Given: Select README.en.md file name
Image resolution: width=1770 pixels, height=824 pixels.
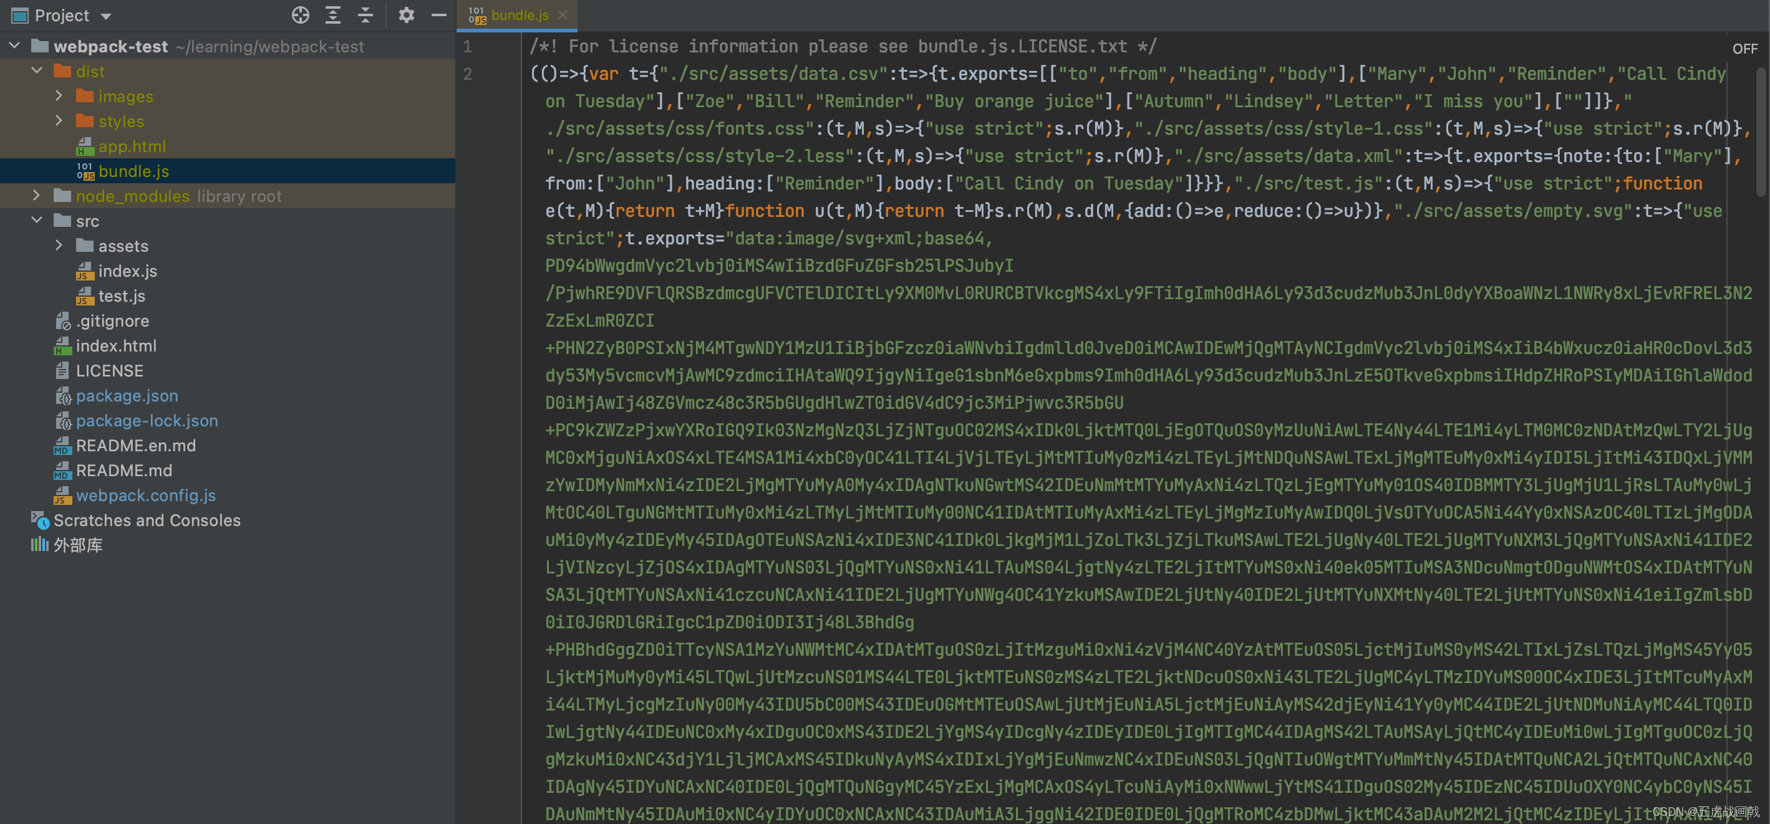Looking at the screenshot, I should click(135, 445).
